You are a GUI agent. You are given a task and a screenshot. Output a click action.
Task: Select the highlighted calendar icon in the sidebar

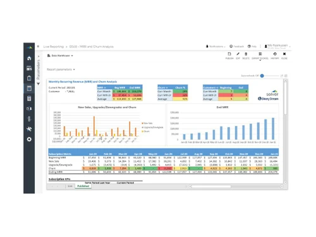pyautogui.click(x=29, y=88)
